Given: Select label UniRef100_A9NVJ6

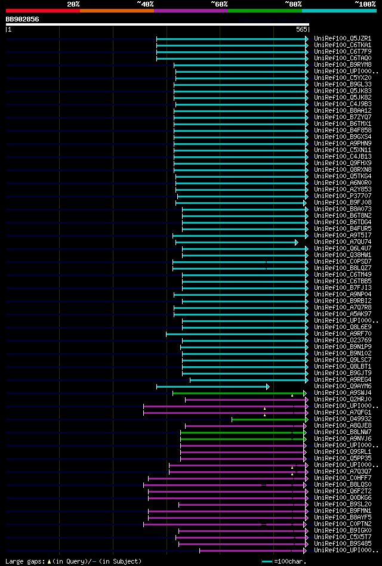Looking at the screenshot, I should coord(343,438).
